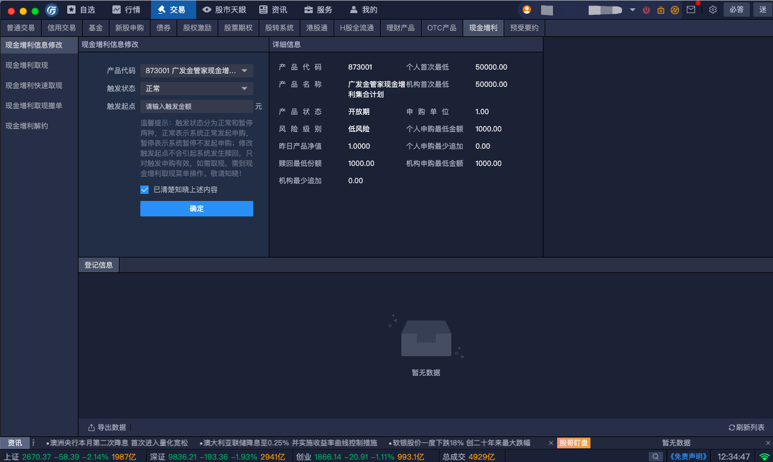
Task: Select 现金增利取现 in sidebar
Action: coord(39,65)
